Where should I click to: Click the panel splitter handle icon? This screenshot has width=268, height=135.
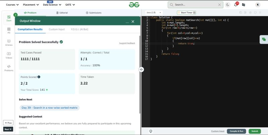[x=141, y=69]
